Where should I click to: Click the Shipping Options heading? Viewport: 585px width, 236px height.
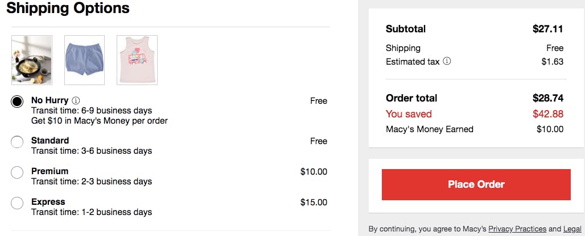pos(68,8)
